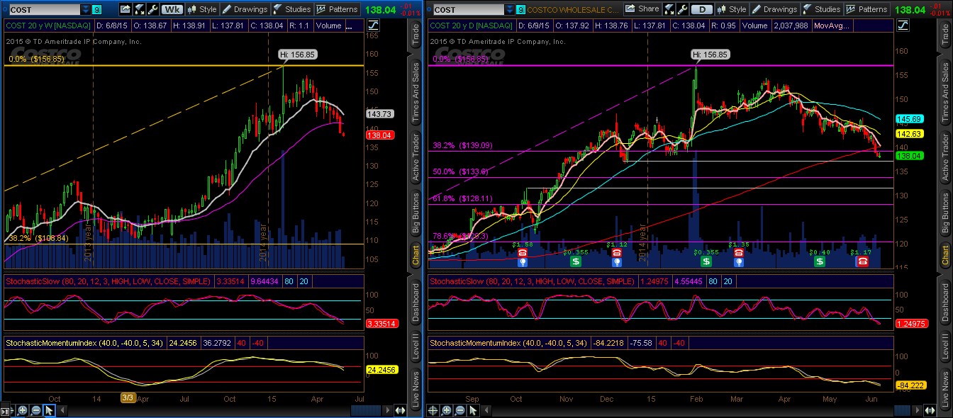Open Patterns menu in left weekly chart
The image size is (953, 418).
(338, 9)
